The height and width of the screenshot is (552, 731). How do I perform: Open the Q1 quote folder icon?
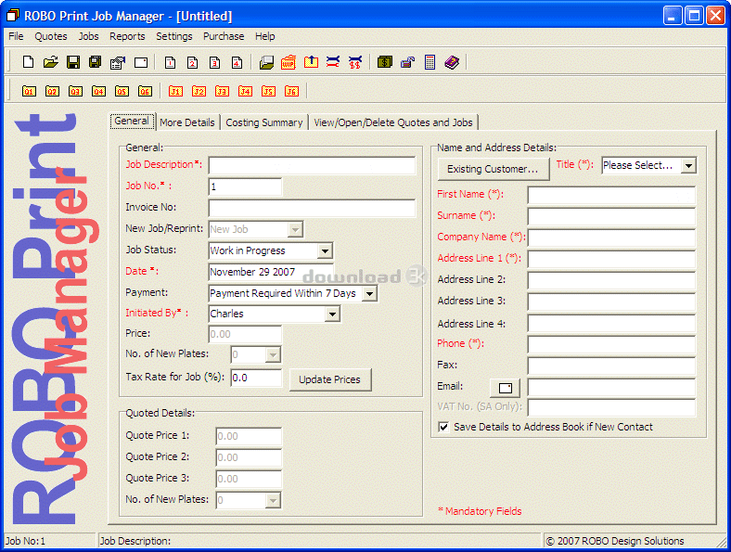[29, 91]
